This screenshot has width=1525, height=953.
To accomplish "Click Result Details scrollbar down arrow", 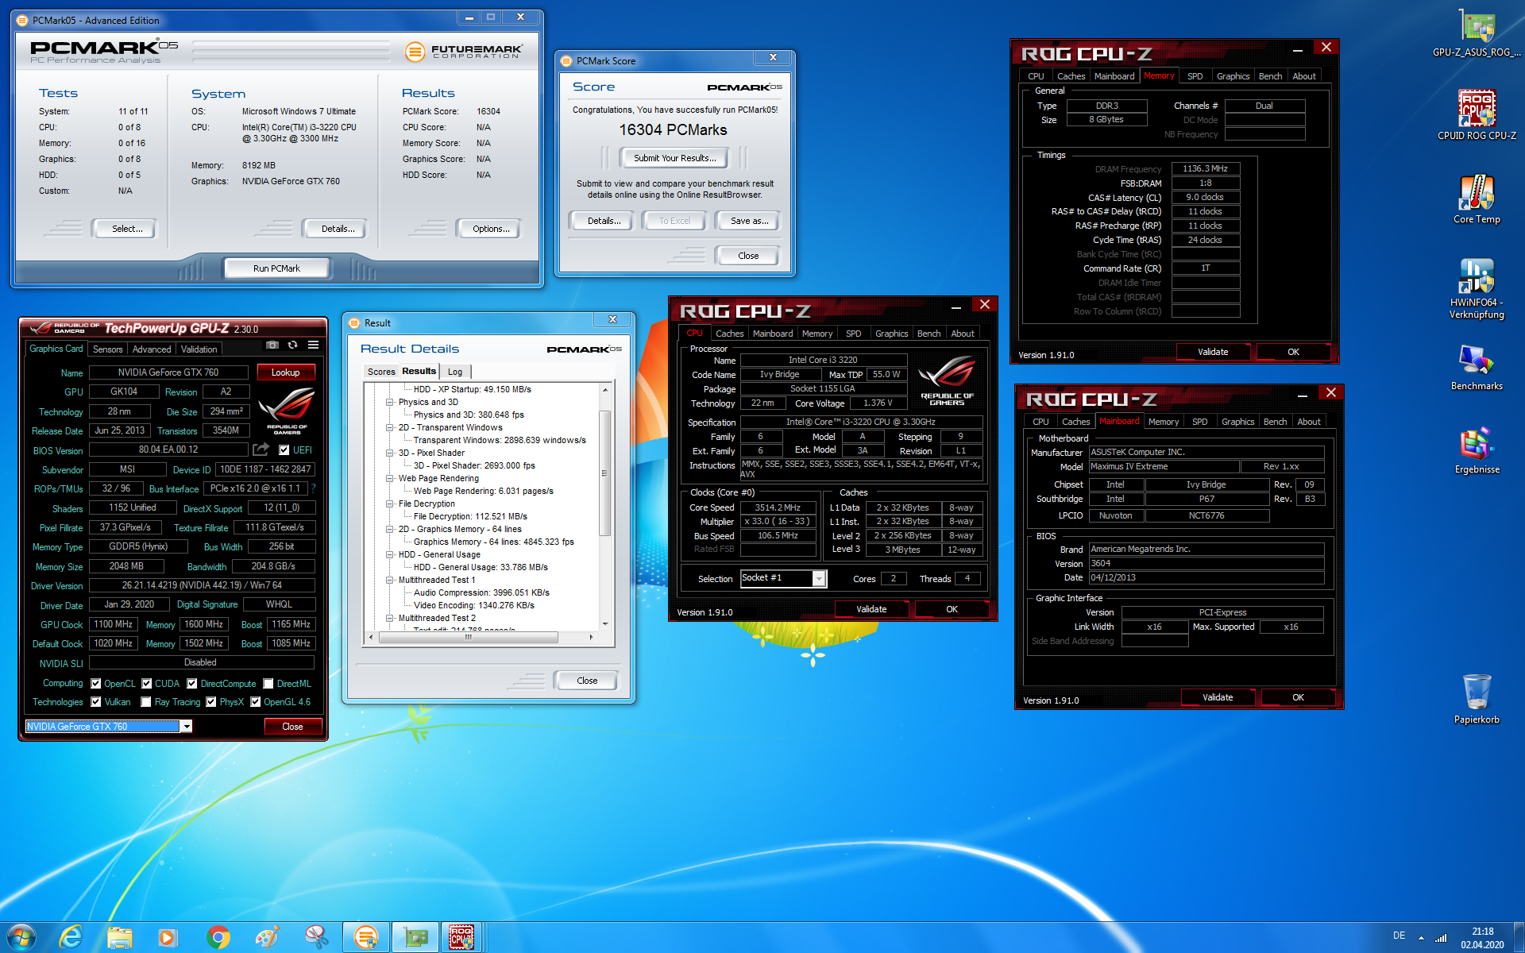I will [x=604, y=624].
